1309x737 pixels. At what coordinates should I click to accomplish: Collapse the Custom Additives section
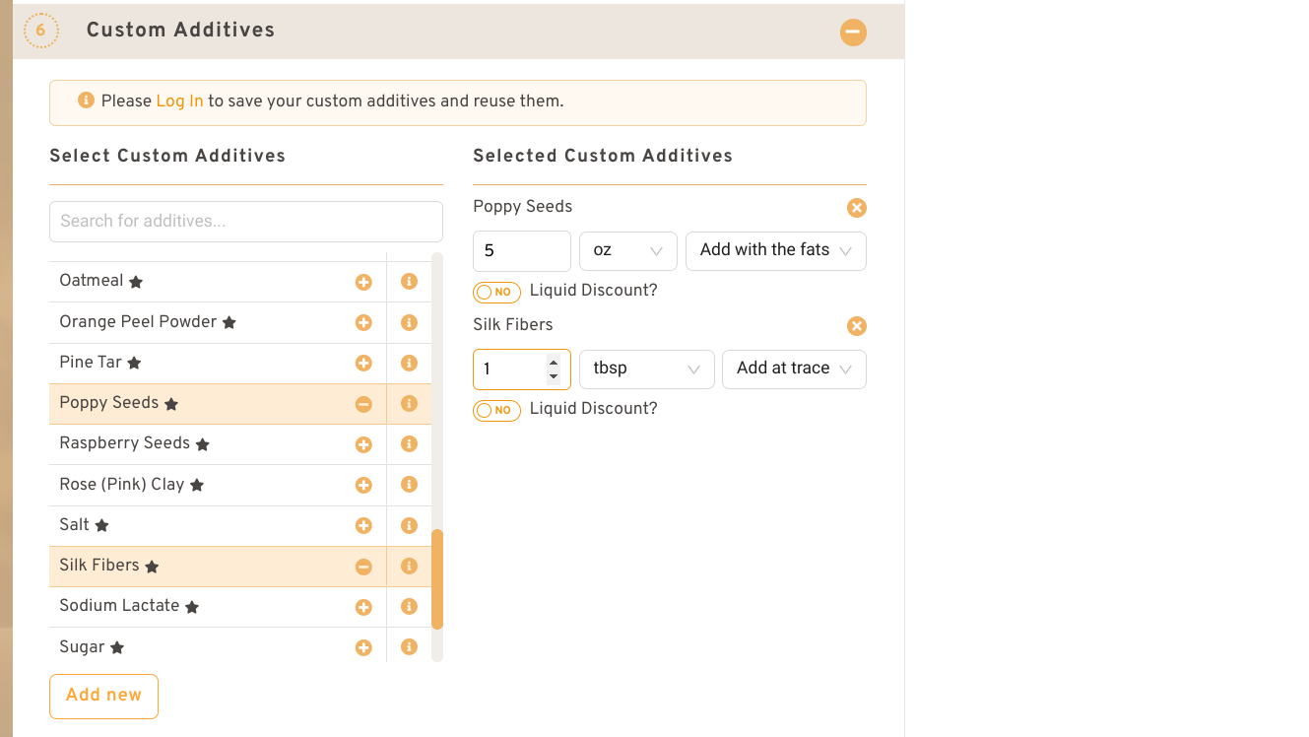(853, 32)
